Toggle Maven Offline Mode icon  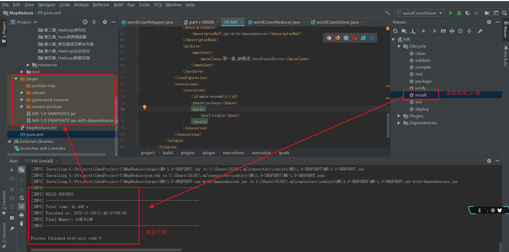452,31
